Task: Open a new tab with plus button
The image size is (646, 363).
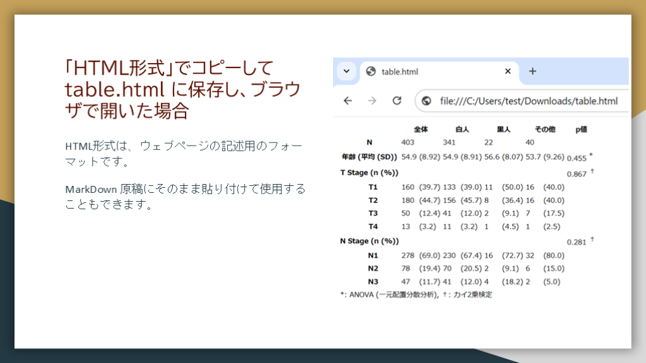Action: [532, 71]
